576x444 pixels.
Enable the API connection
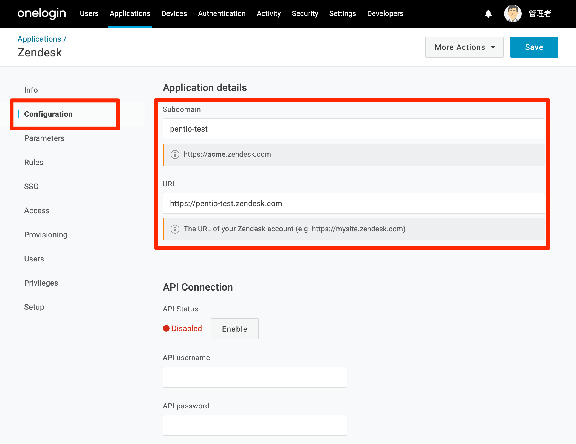(235, 329)
